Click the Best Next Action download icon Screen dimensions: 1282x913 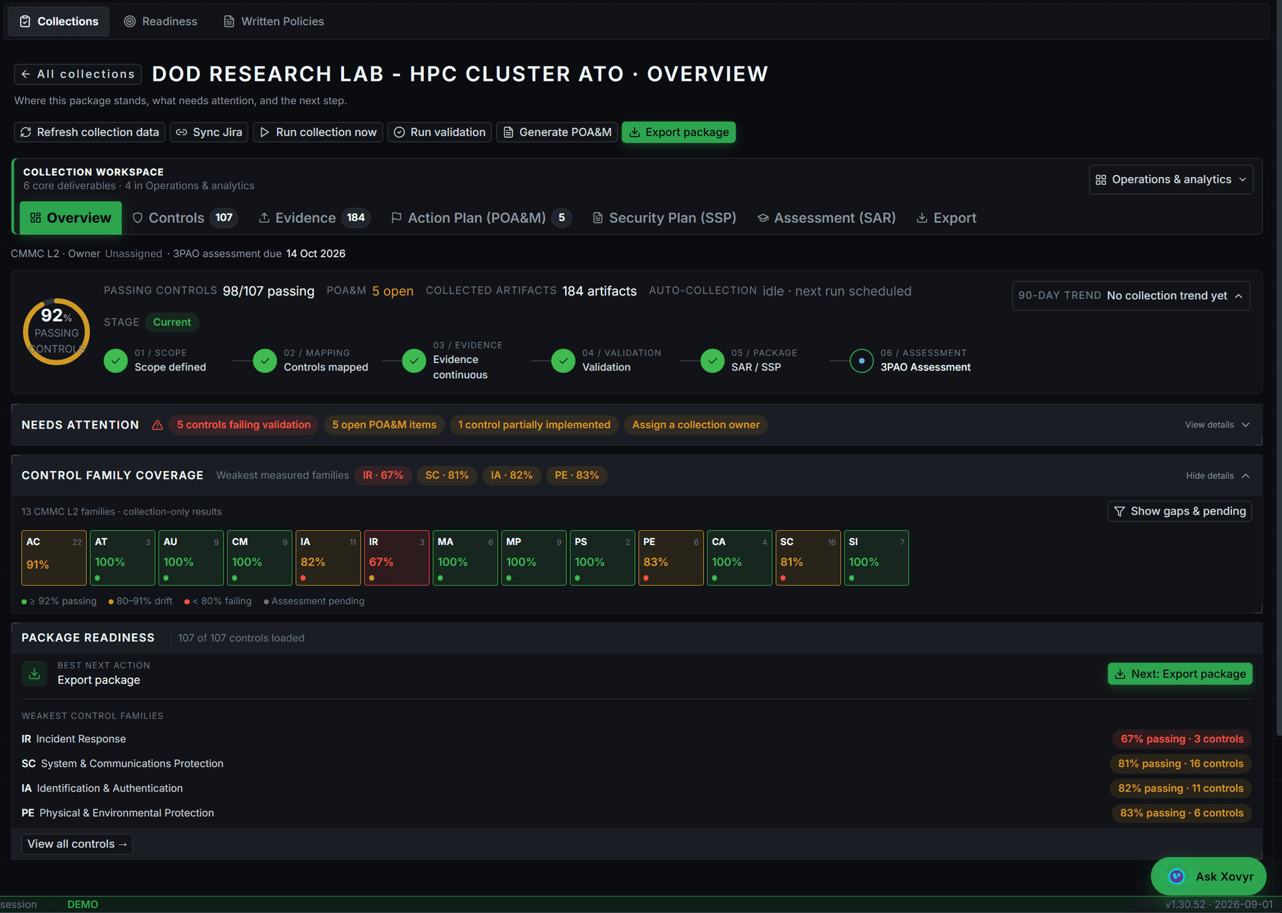35,673
